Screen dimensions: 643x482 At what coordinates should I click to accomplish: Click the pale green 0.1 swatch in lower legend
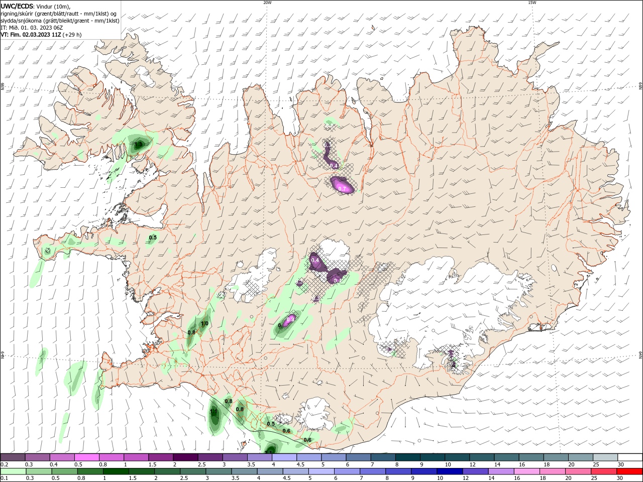coord(13,471)
